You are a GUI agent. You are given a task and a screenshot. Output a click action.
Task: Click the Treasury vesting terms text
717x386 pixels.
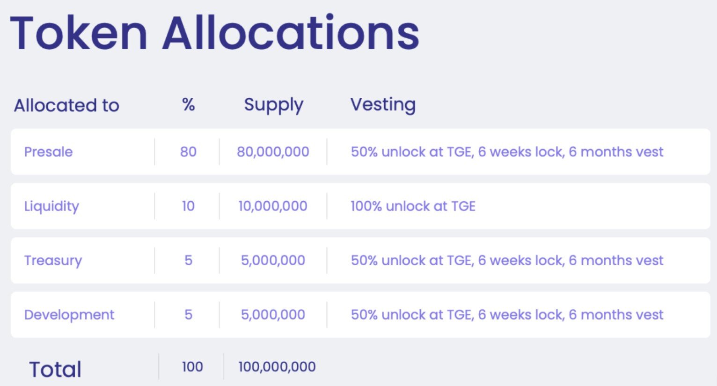click(x=507, y=260)
